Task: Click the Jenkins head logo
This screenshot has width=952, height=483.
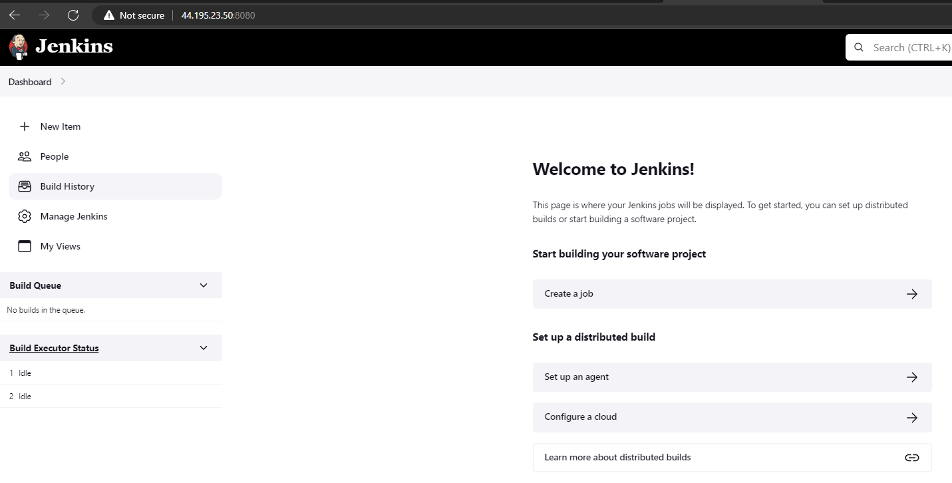Action: [x=18, y=47]
